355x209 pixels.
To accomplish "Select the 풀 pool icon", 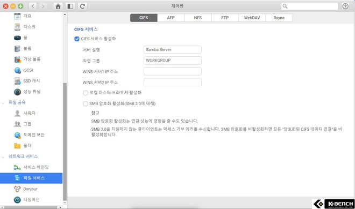I will [x=17, y=38].
